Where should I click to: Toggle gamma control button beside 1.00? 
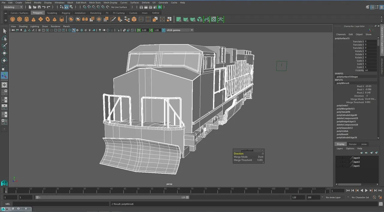151,30
